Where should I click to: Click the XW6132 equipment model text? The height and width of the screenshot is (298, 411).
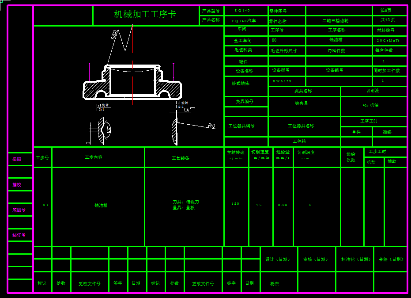click(282, 81)
